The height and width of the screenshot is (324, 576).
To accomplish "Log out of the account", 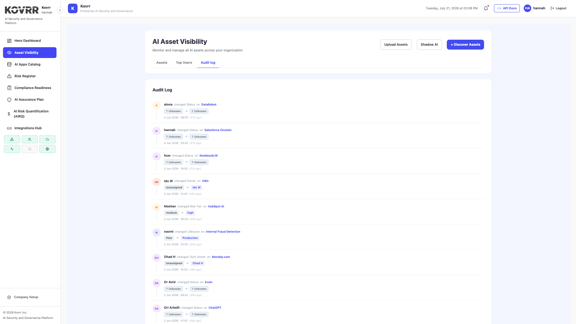I will pyautogui.click(x=558, y=8).
